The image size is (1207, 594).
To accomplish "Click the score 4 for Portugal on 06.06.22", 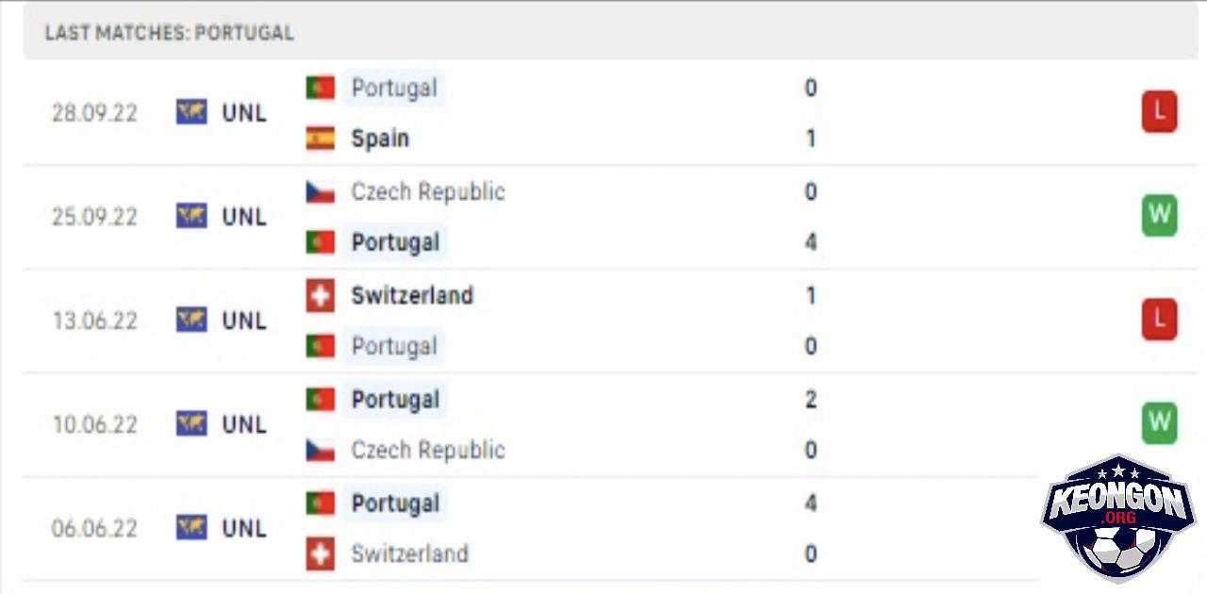I will point(811,503).
